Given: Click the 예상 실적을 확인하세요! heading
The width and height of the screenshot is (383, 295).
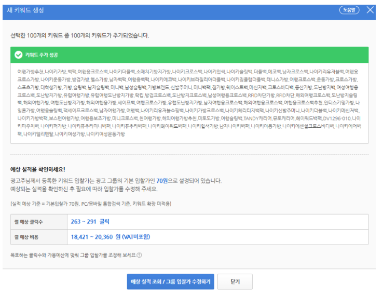Looking at the screenshot, I should [38, 169].
